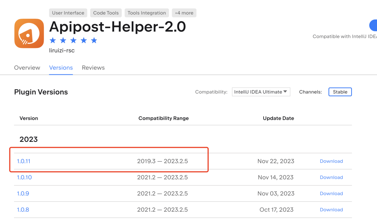Open version 1.0.9 link

coord(23,193)
